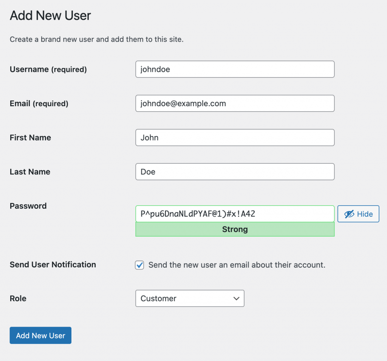Image resolution: width=387 pixels, height=361 pixels.
Task: Focus the Email field with johndoe@example.com
Action: pyautogui.click(x=235, y=103)
